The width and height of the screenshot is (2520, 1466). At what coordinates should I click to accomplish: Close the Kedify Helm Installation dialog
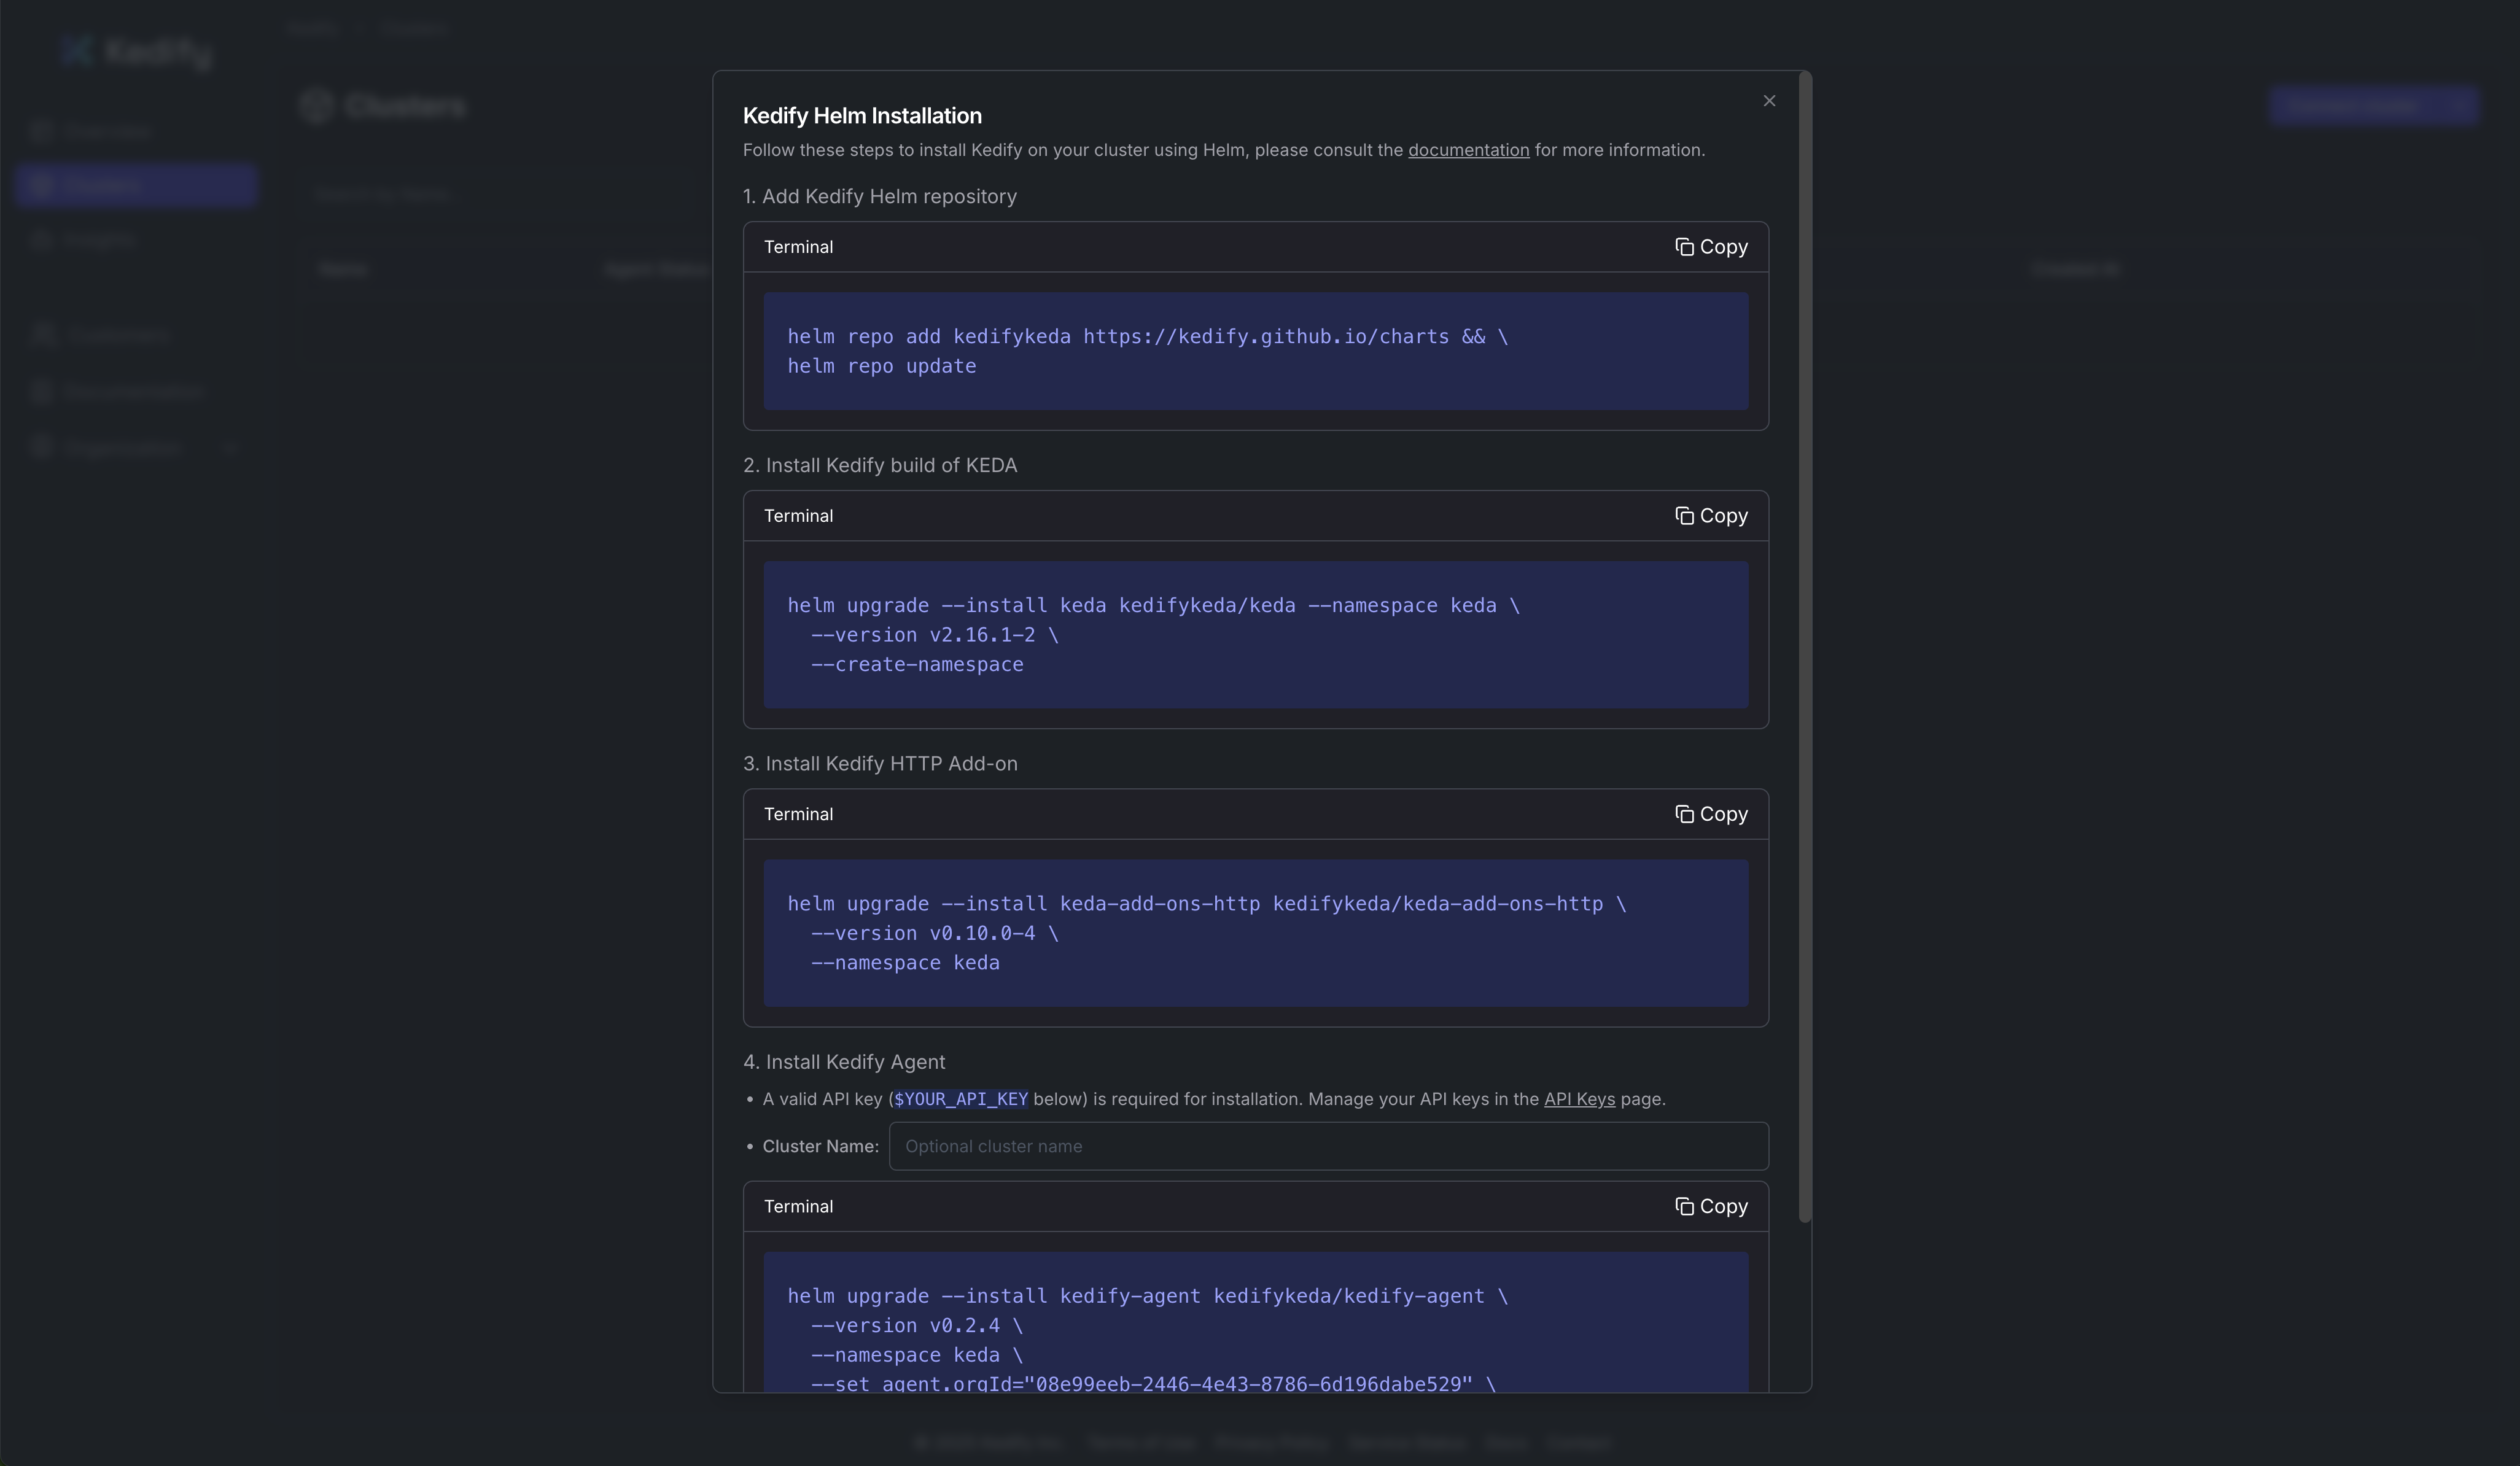pyautogui.click(x=1769, y=101)
